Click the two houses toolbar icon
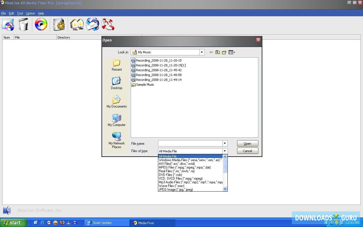 77,24
